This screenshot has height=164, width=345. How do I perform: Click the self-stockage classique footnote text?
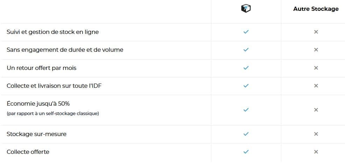[x=53, y=114]
